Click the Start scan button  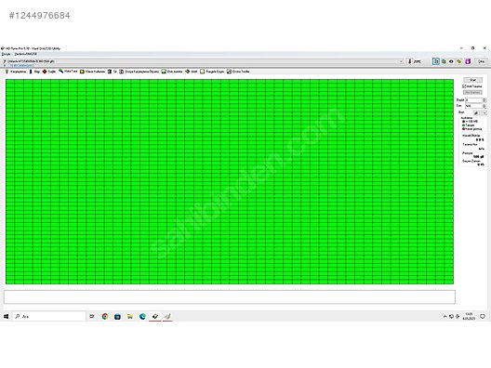tap(472, 80)
